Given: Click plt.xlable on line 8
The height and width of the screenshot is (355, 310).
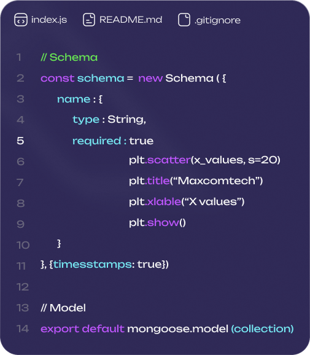Looking at the screenshot, I should (x=155, y=201).
